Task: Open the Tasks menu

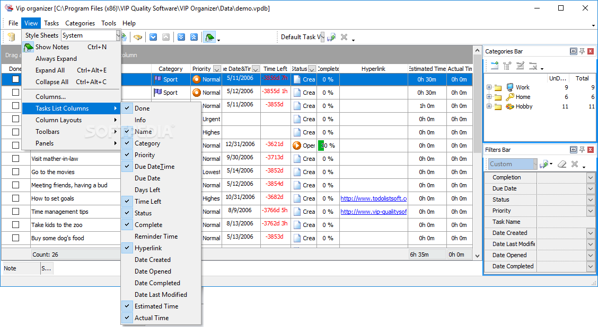Action: tap(51, 23)
